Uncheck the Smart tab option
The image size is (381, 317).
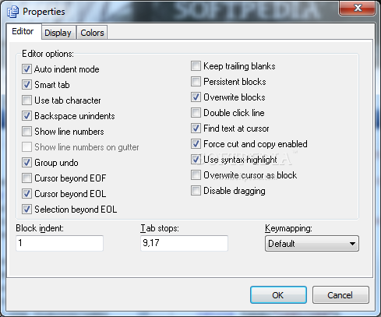point(26,85)
